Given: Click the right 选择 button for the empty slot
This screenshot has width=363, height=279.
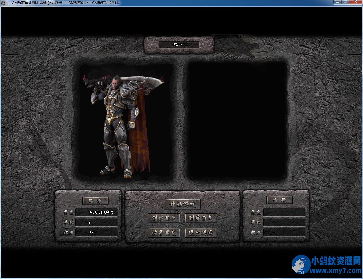Looking at the screenshot, I should click(x=279, y=200).
